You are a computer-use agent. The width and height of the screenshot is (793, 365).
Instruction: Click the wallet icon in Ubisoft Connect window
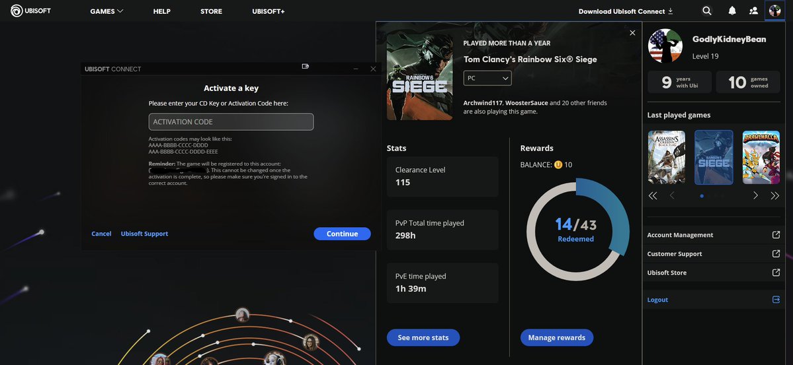point(306,66)
